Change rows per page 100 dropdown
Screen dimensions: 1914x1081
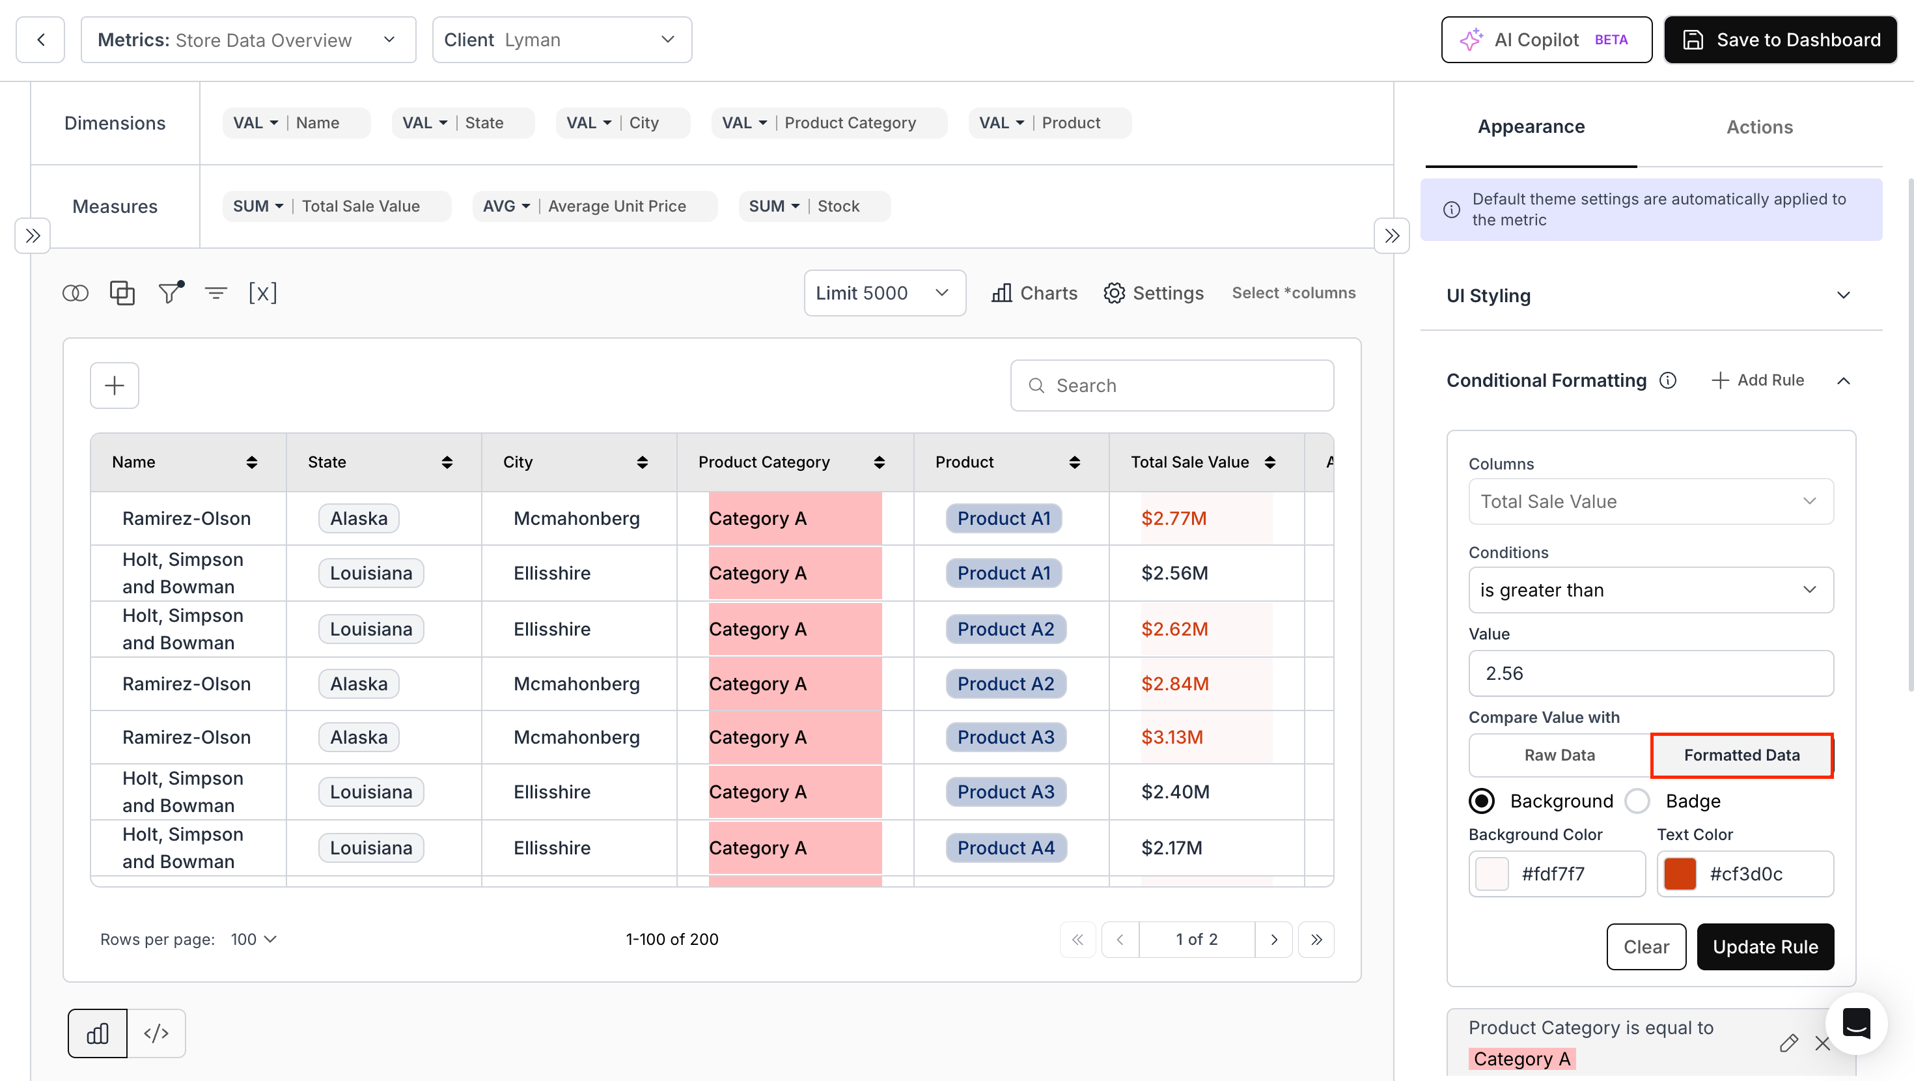coord(253,940)
